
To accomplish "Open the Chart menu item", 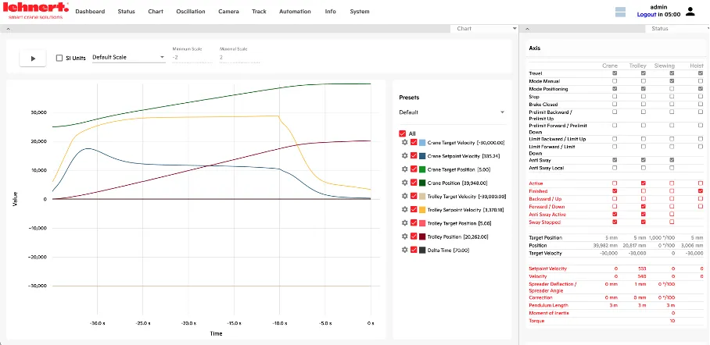I will (x=156, y=11).
